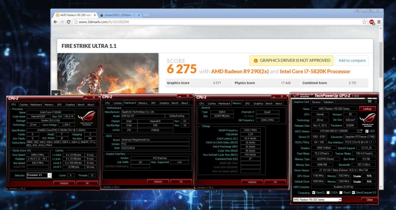
Task: Click the Graphics Score 6 571 value
Action: [x=217, y=83]
